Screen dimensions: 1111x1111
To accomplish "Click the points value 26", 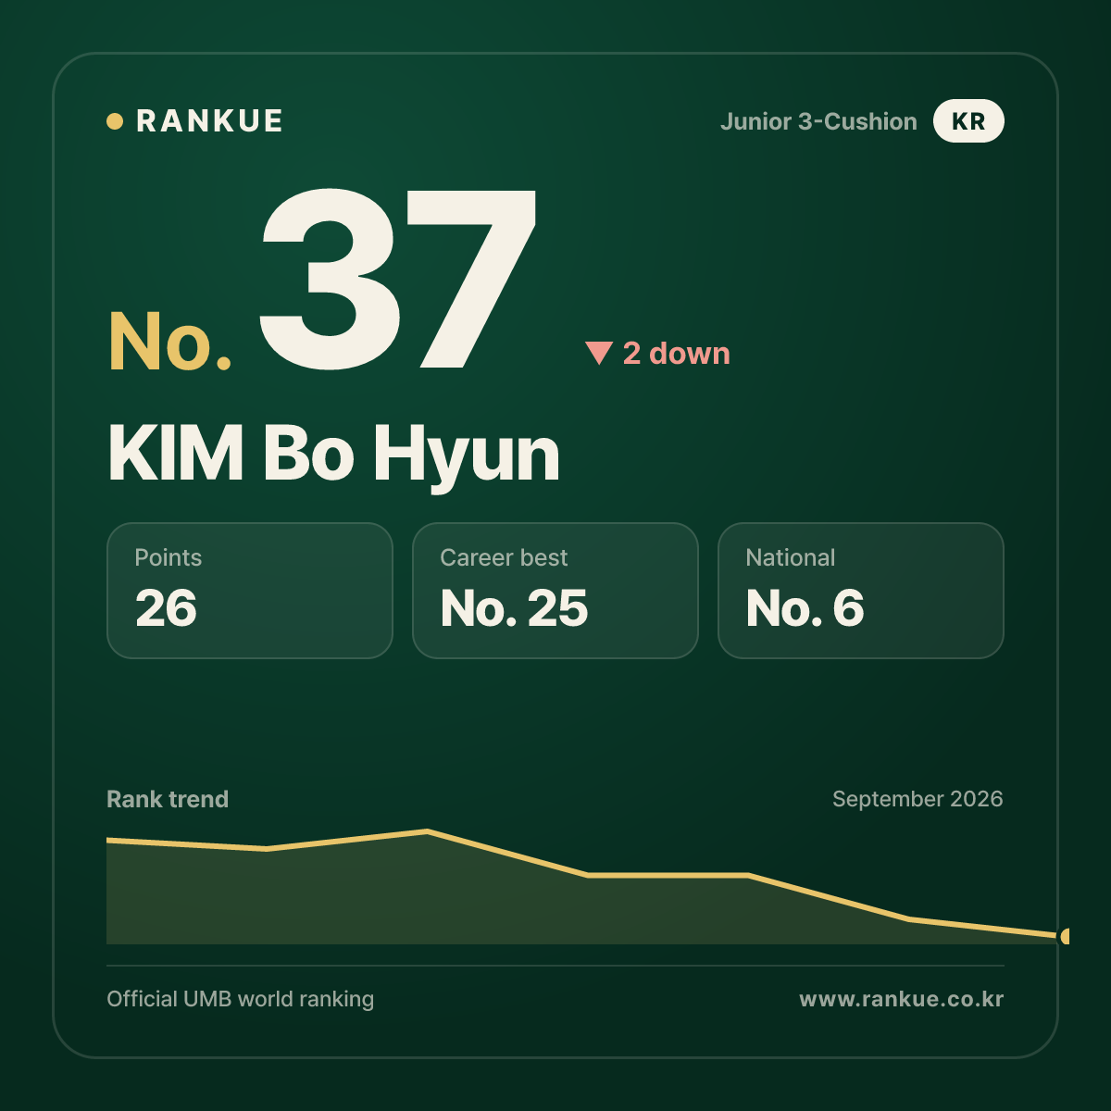I will pos(166,608).
